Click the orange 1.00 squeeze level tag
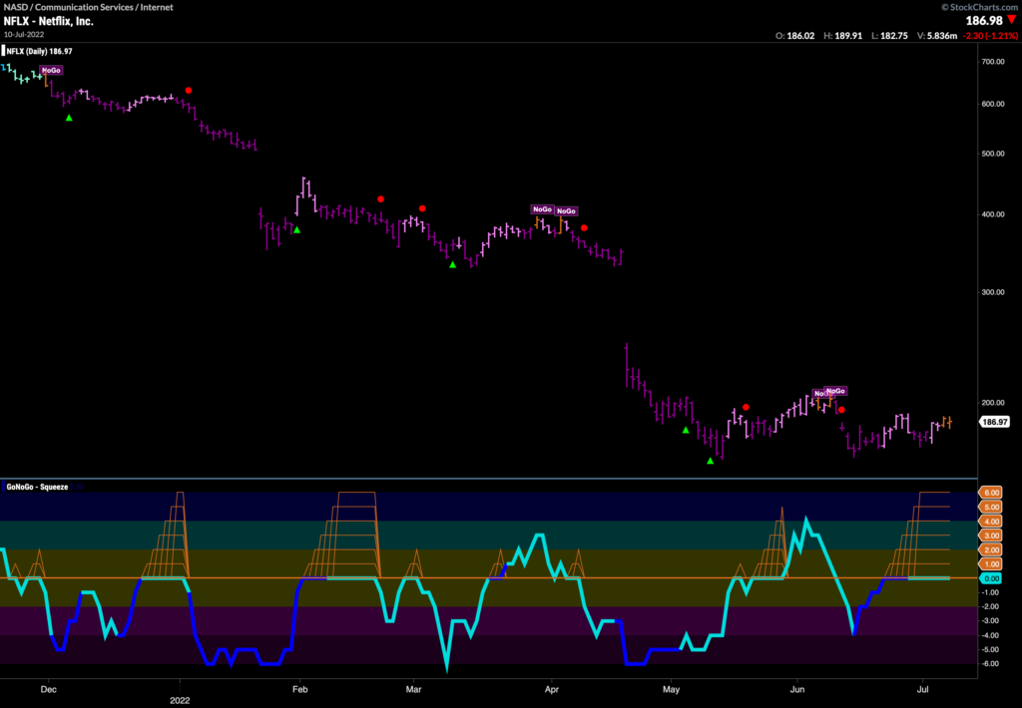 tap(990, 564)
